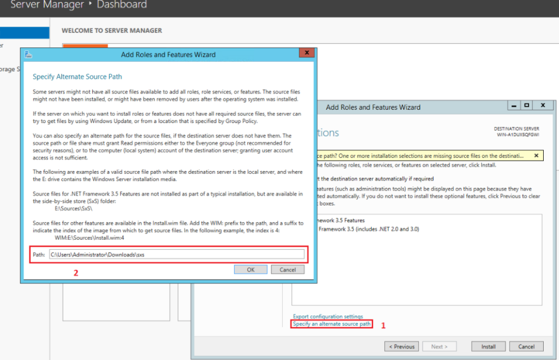The width and height of the screenshot is (559, 360).
Task: Click the DESTINATION SERVER name text
Action: point(518,135)
